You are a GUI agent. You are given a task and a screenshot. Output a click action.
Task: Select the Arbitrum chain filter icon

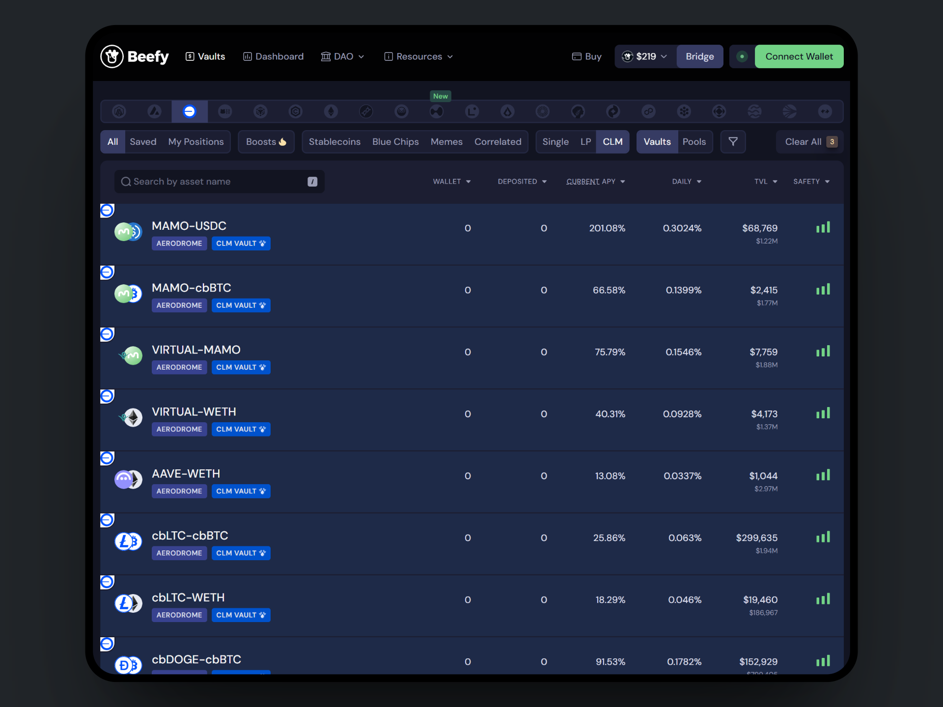(x=119, y=111)
